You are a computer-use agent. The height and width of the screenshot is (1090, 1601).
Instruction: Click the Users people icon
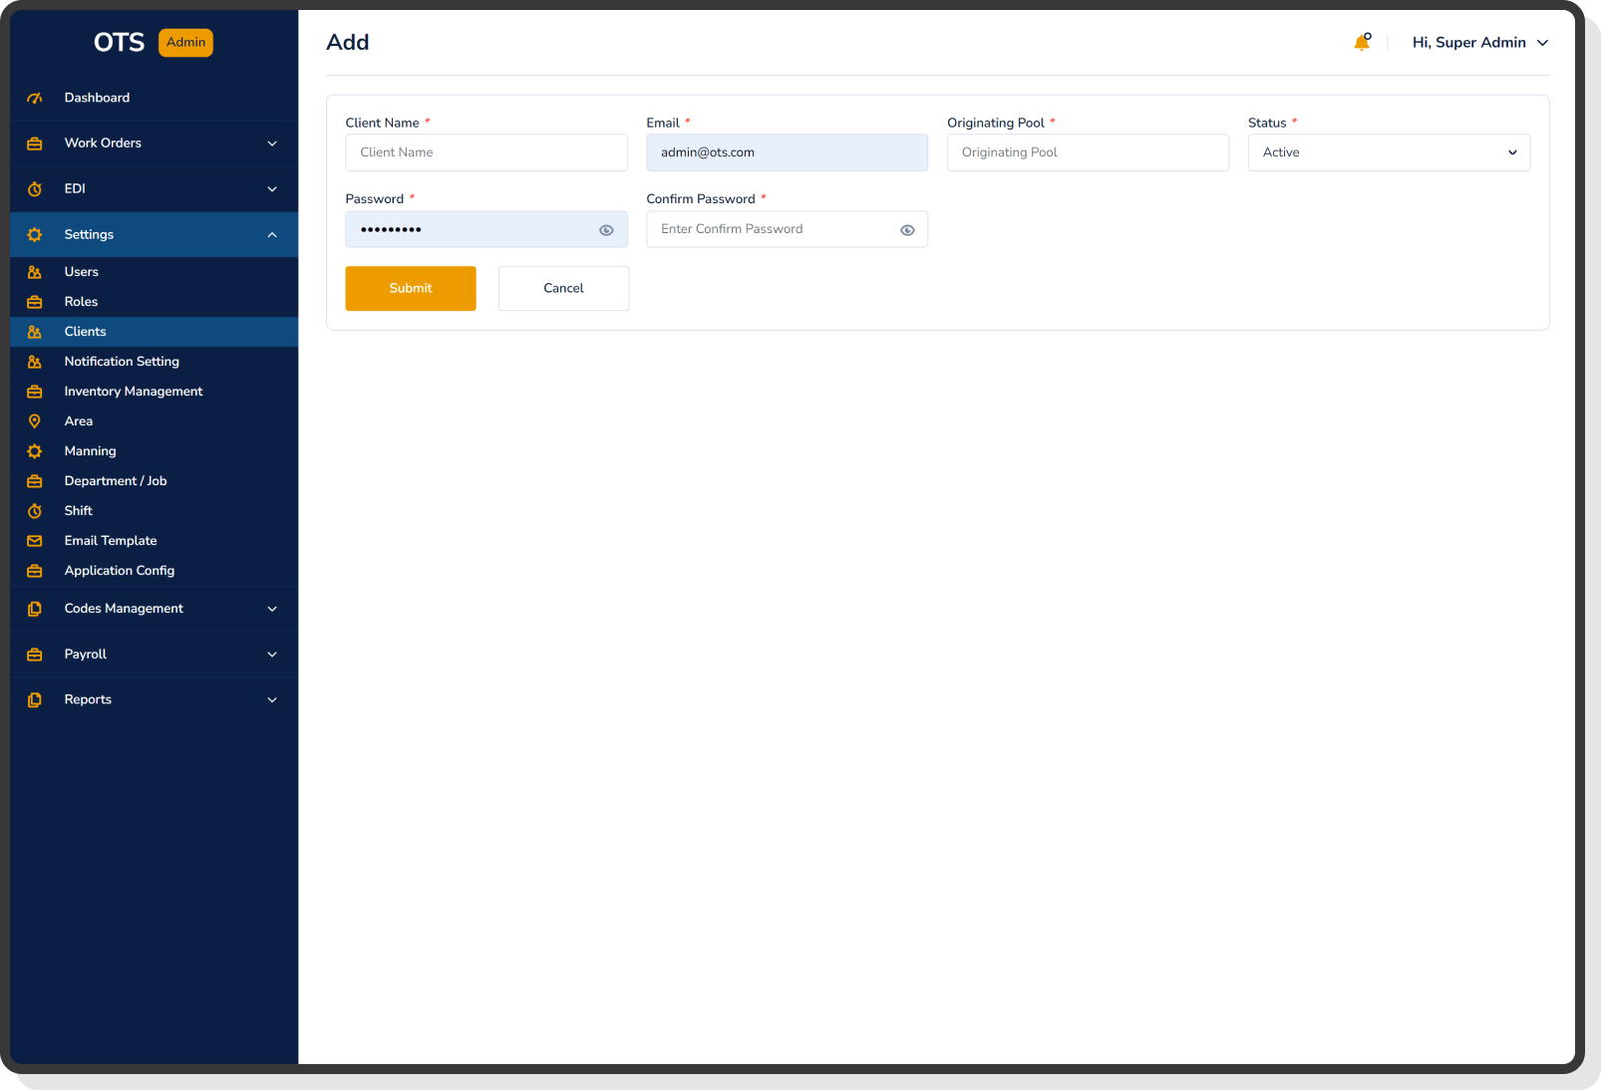click(x=35, y=271)
